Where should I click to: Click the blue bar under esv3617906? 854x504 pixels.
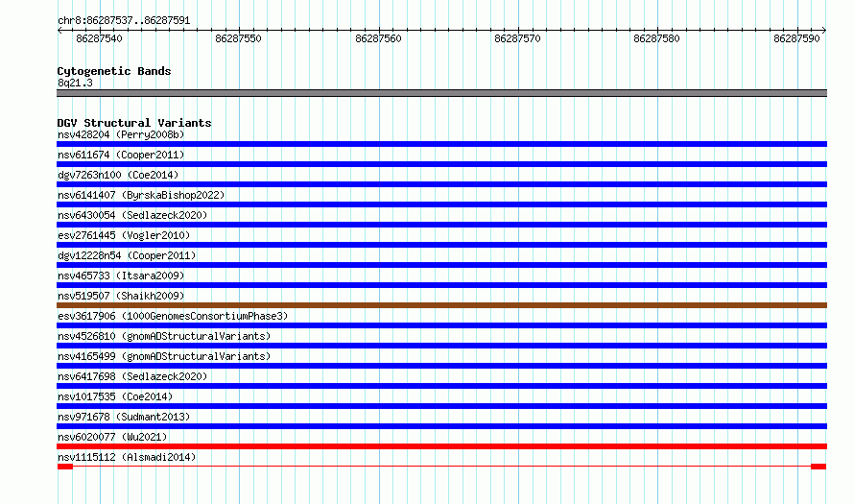pos(441,325)
